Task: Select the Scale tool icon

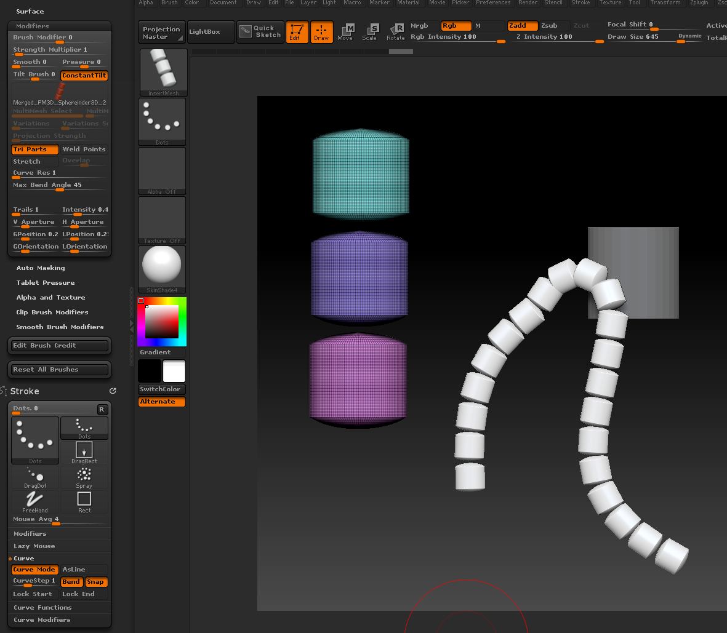Action: (369, 32)
